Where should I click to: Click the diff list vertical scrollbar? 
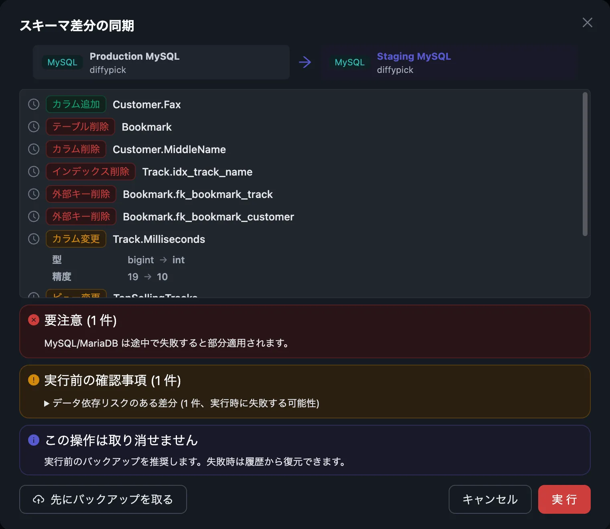[585, 164]
